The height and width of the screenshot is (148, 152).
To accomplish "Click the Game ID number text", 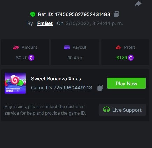I will click(73, 88).
